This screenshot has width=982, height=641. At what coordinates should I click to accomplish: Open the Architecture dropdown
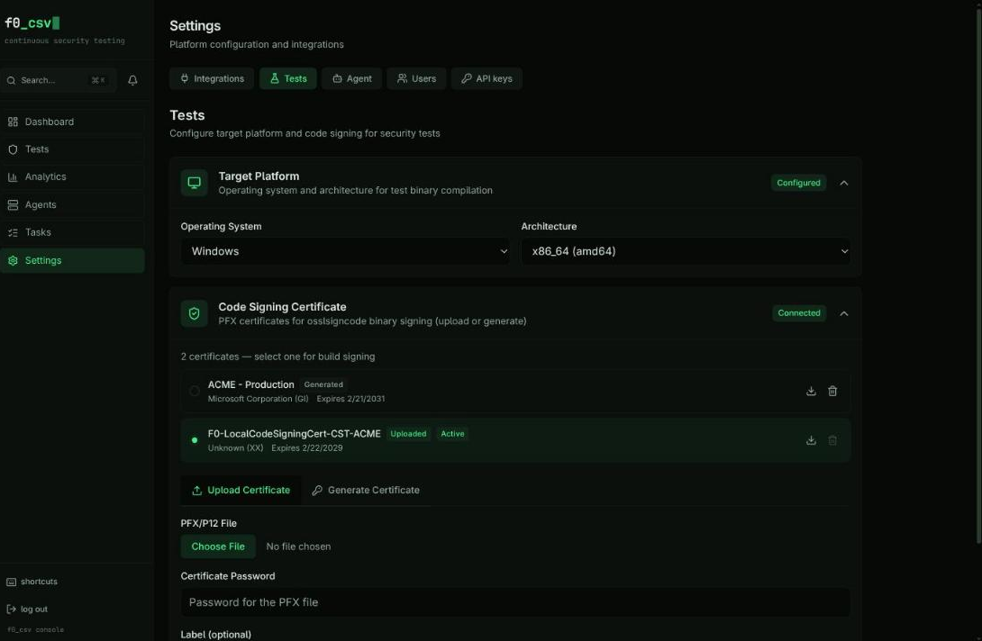(686, 251)
